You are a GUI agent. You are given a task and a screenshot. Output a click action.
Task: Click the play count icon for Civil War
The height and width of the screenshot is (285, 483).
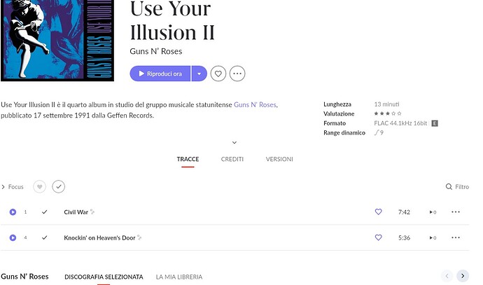point(433,212)
